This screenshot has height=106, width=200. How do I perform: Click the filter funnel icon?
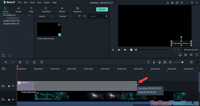[x=79, y=16]
